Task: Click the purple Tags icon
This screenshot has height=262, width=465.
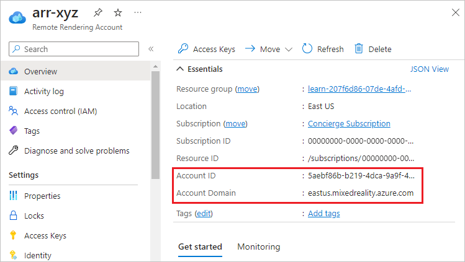Action: (13, 131)
